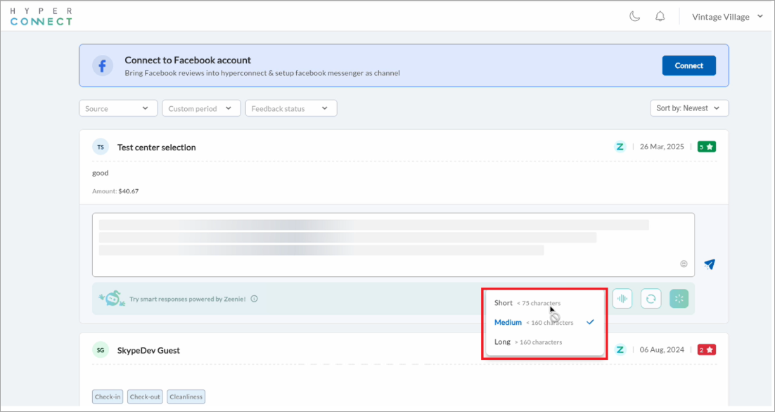Focus the reply text box
The image size is (775, 412).
pos(393,245)
